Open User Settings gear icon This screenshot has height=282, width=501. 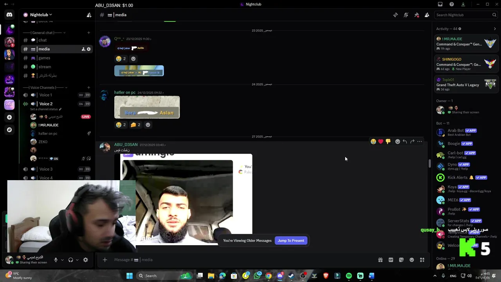[85, 260]
